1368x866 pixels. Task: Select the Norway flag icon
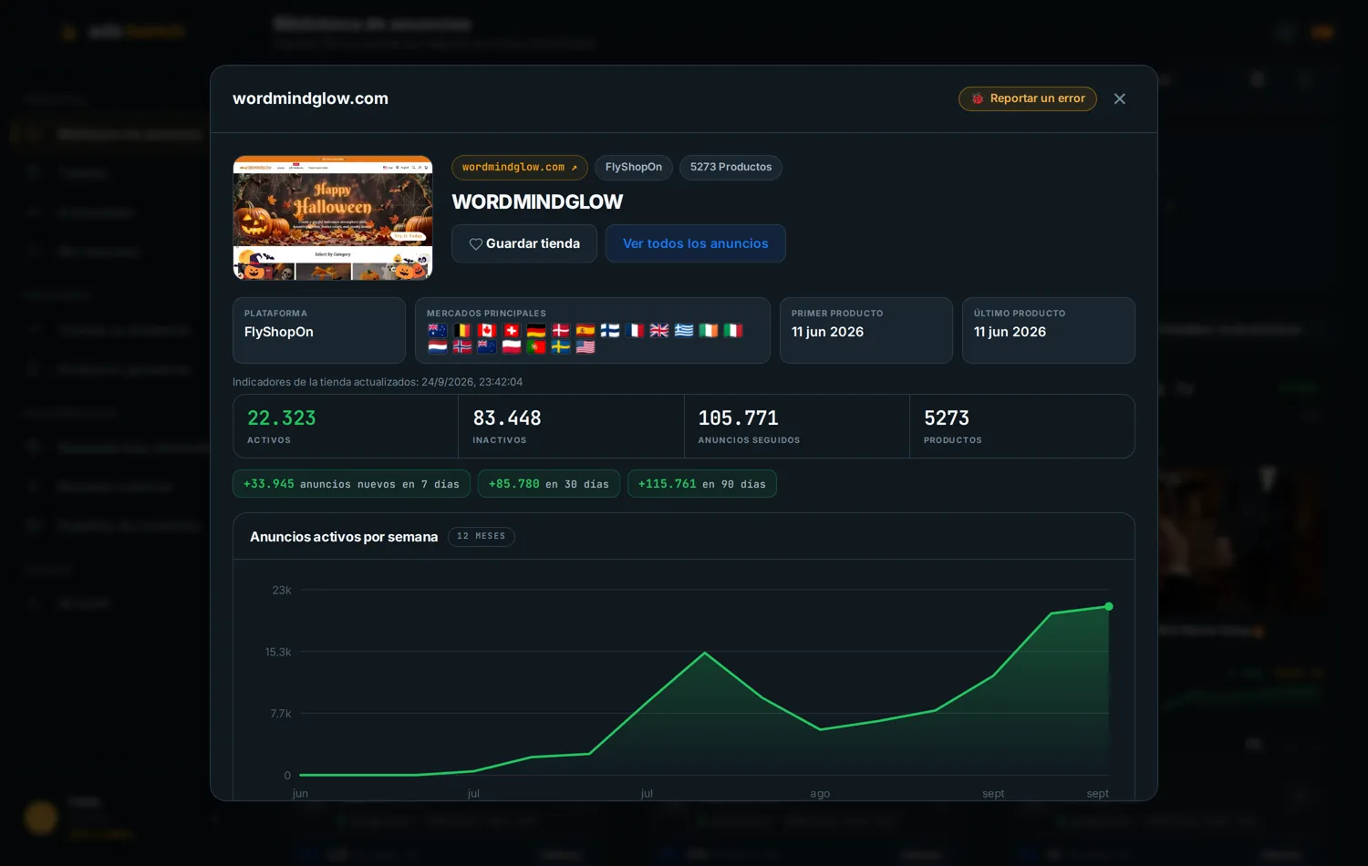(462, 347)
